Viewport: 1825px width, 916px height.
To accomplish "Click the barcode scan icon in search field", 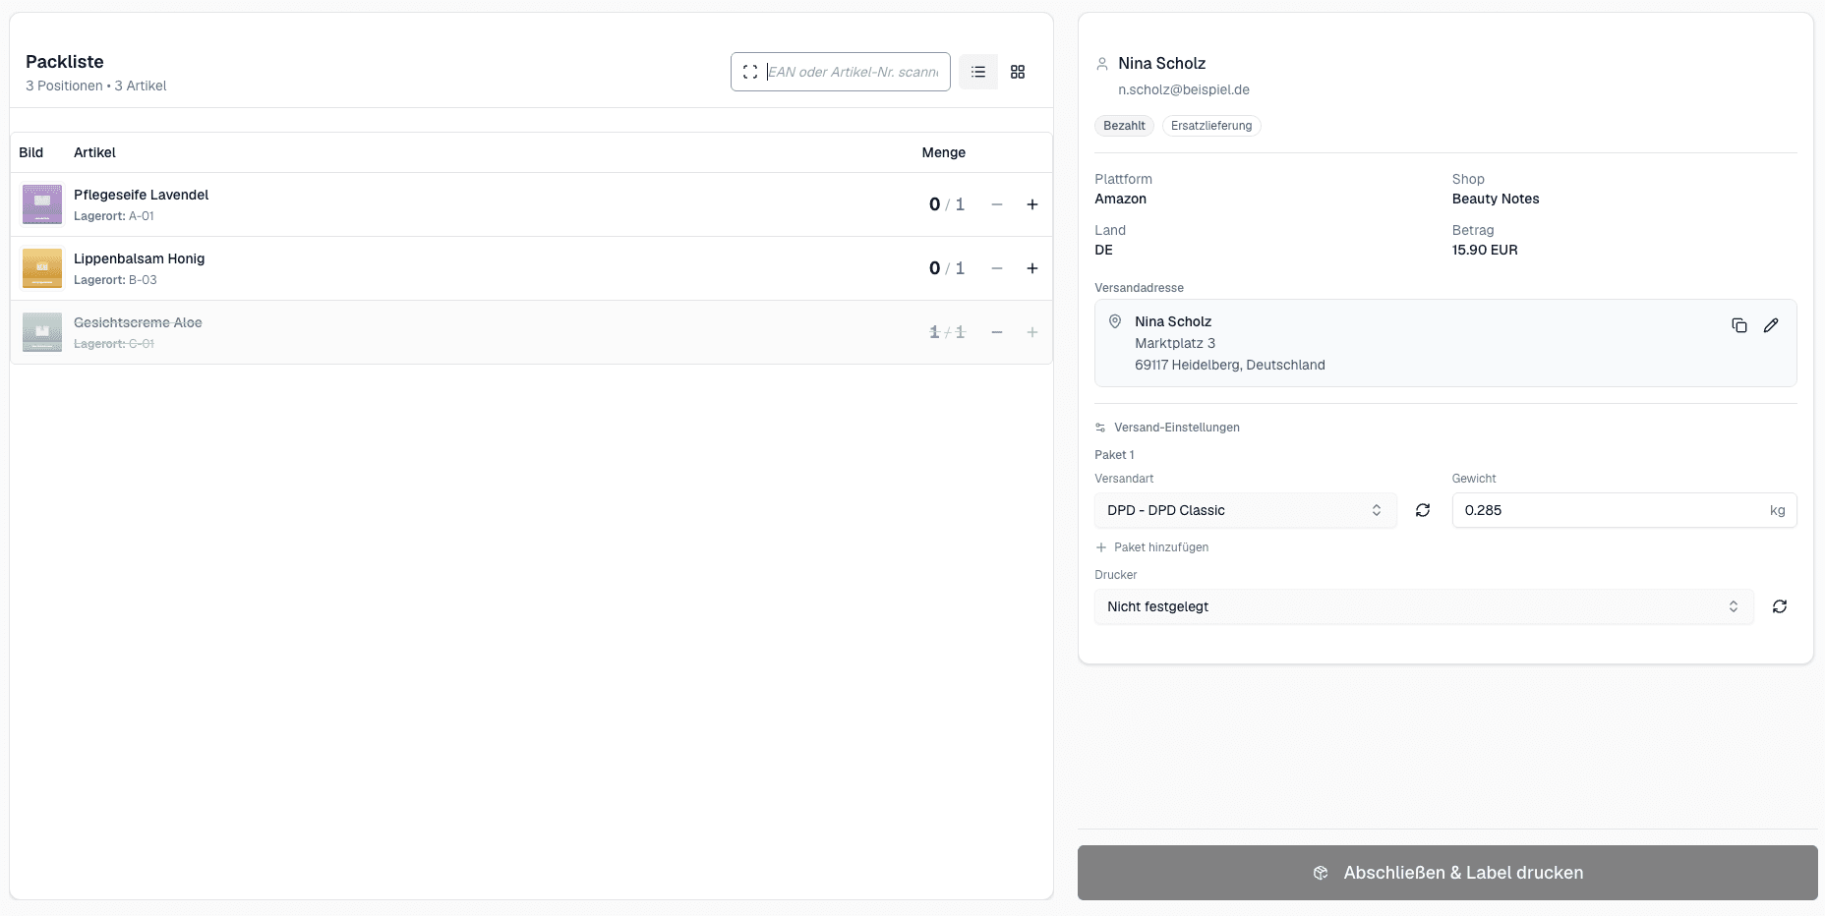I will tap(750, 72).
